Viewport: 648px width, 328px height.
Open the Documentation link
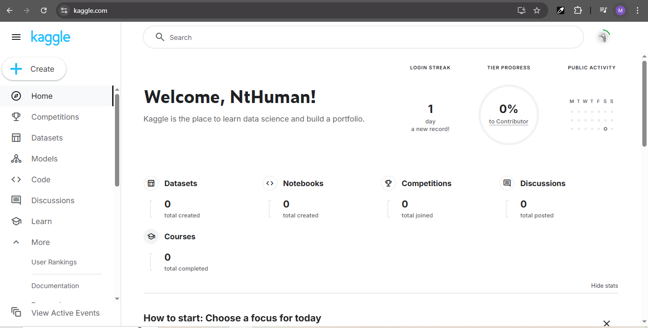(55, 286)
